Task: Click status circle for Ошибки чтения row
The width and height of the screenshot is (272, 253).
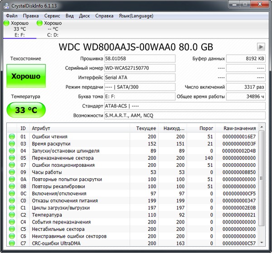Action: [x=11, y=136]
